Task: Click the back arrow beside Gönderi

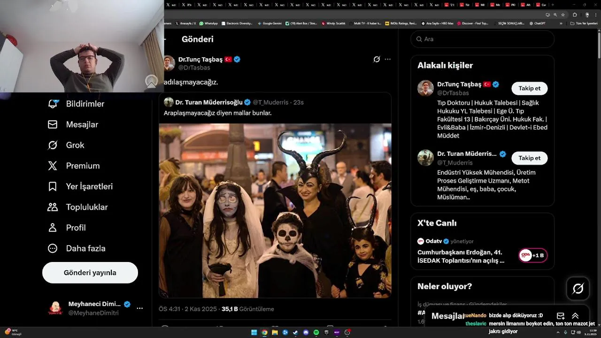Action: 165,39
